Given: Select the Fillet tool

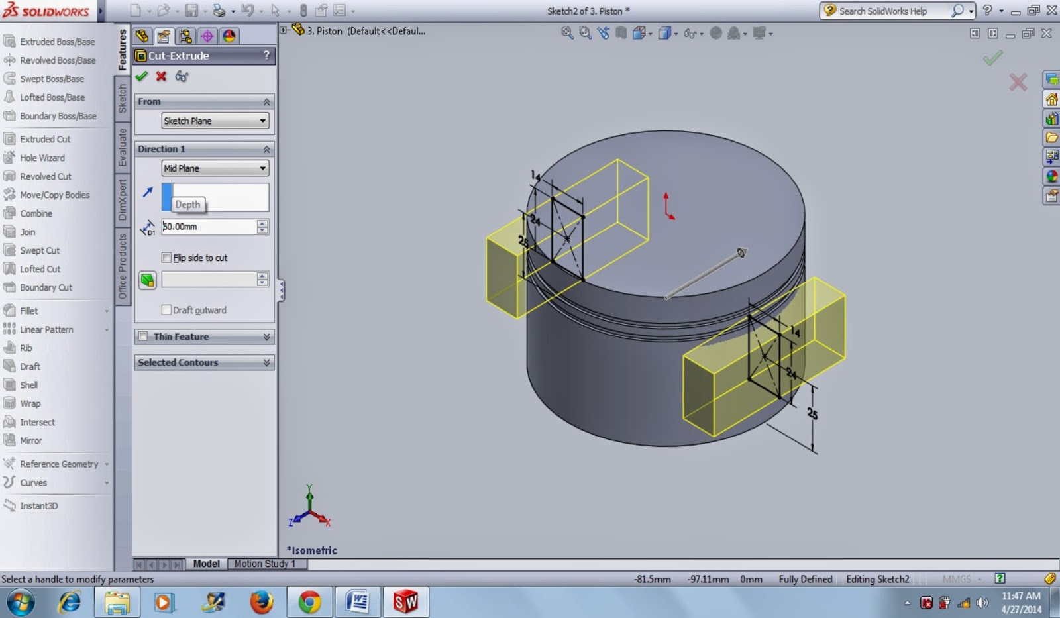Looking at the screenshot, I should click(x=28, y=310).
